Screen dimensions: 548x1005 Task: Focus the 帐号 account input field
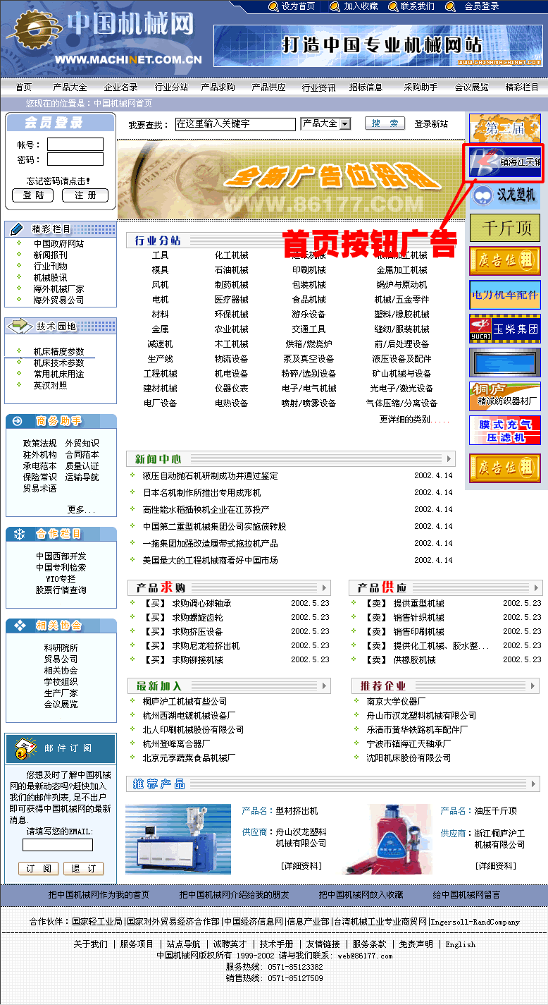(75, 145)
